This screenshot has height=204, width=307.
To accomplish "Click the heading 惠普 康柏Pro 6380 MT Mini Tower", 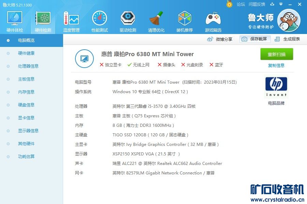I will tap(147, 54).
